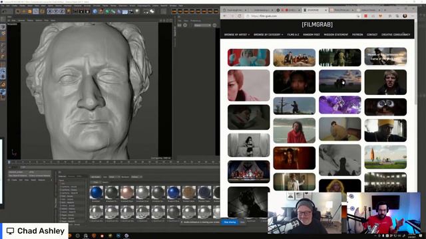The height and width of the screenshot is (239, 426).
Task: Click the timeline playhead at frame start
Action: (x=9, y=162)
